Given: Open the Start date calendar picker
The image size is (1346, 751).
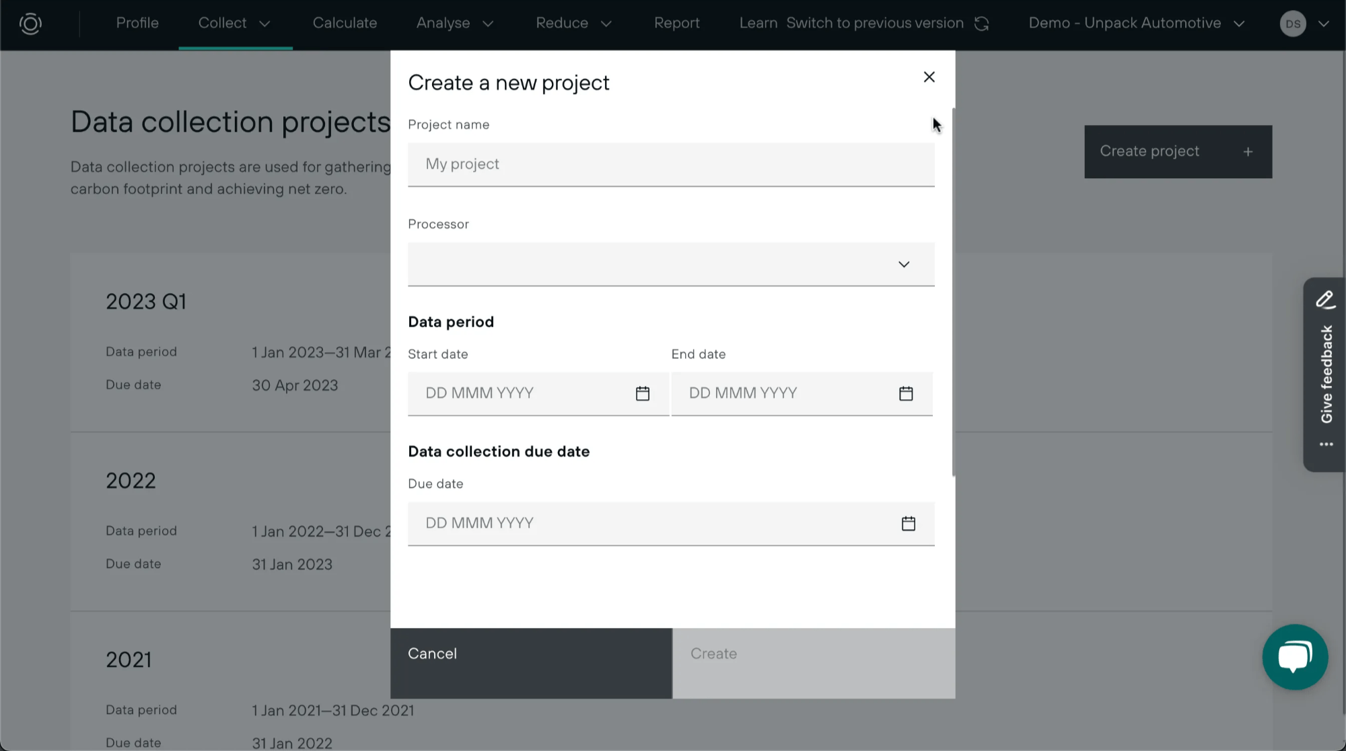Looking at the screenshot, I should click(642, 393).
